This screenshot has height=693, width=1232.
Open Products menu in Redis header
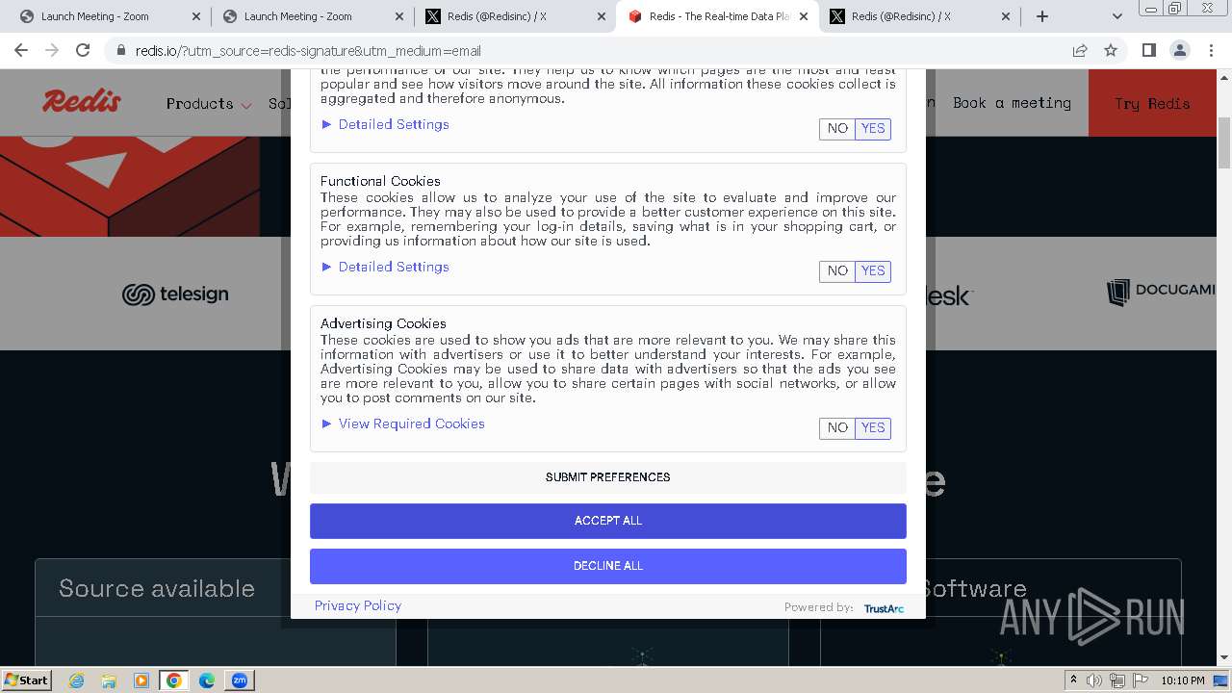(x=208, y=104)
